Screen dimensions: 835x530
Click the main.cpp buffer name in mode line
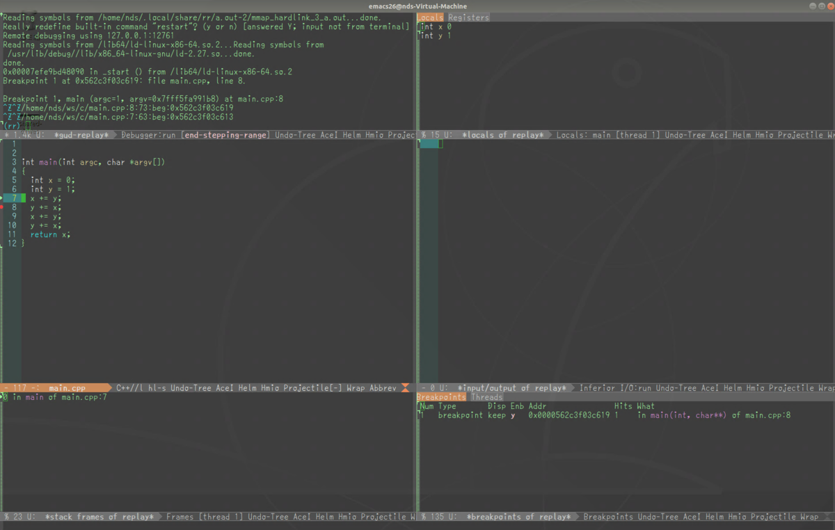pyautogui.click(x=67, y=388)
